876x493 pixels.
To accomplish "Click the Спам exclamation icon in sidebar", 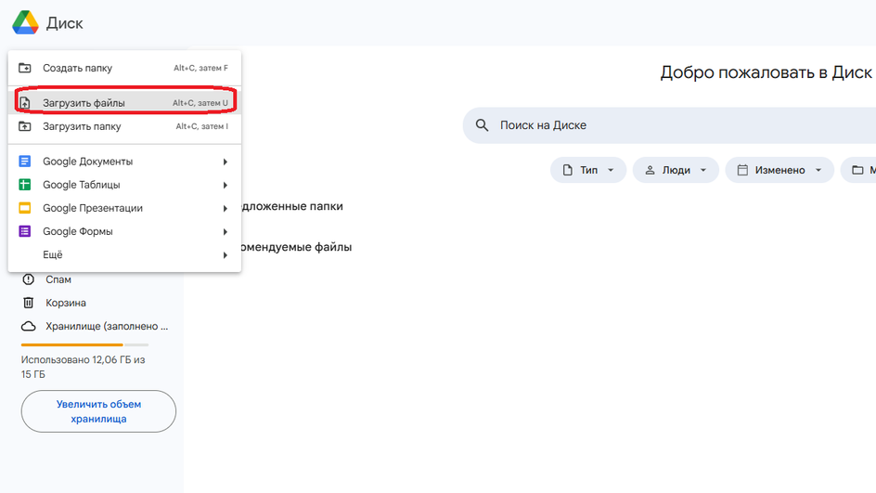I will click(29, 279).
